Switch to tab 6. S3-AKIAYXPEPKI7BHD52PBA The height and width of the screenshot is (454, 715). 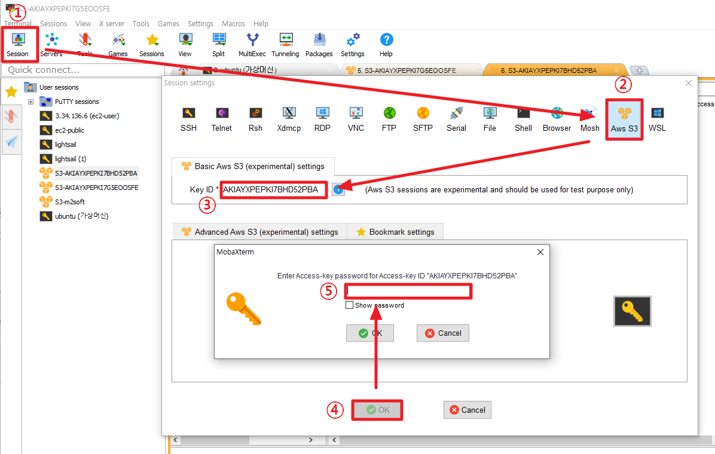[549, 70]
